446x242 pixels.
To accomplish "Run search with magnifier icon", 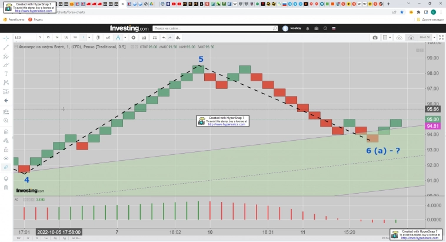I will coord(275,28).
